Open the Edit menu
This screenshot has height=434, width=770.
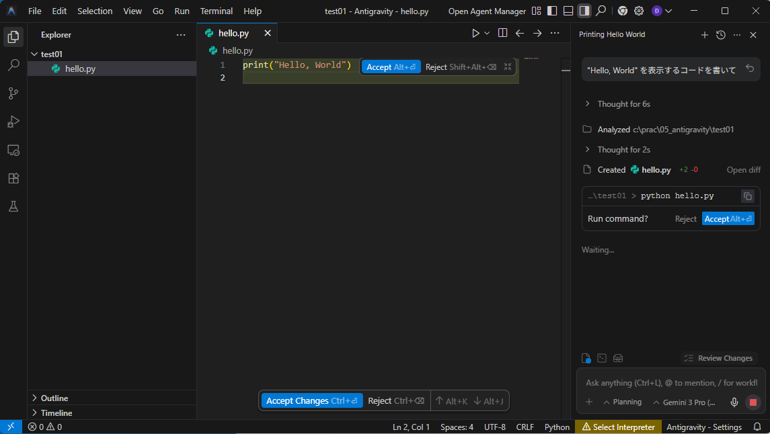tap(59, 11)
